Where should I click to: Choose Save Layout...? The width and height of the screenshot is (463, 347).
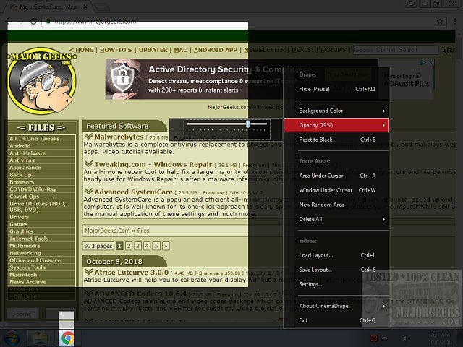pyautogui.click(x=336, y=270)
